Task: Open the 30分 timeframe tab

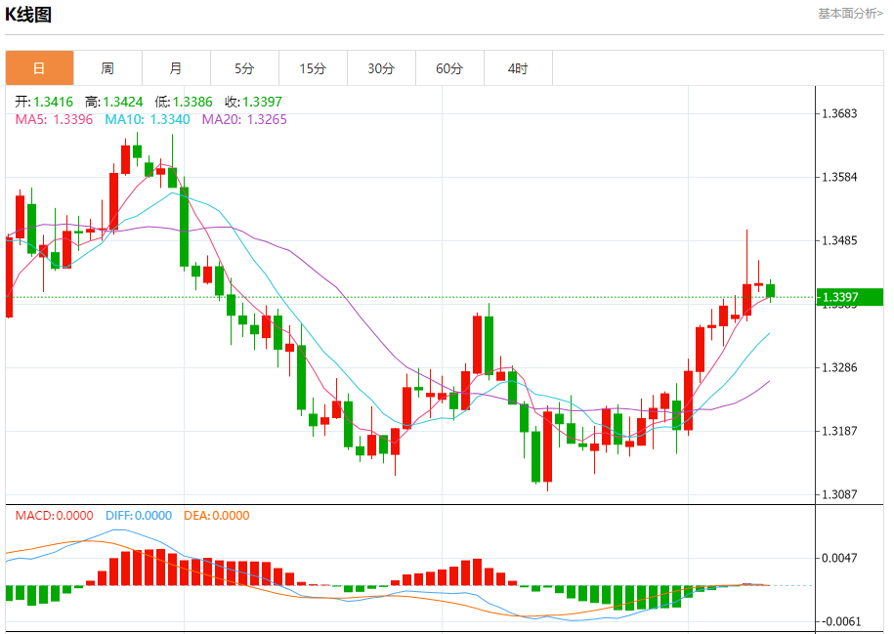Action: tap(381, 68)
